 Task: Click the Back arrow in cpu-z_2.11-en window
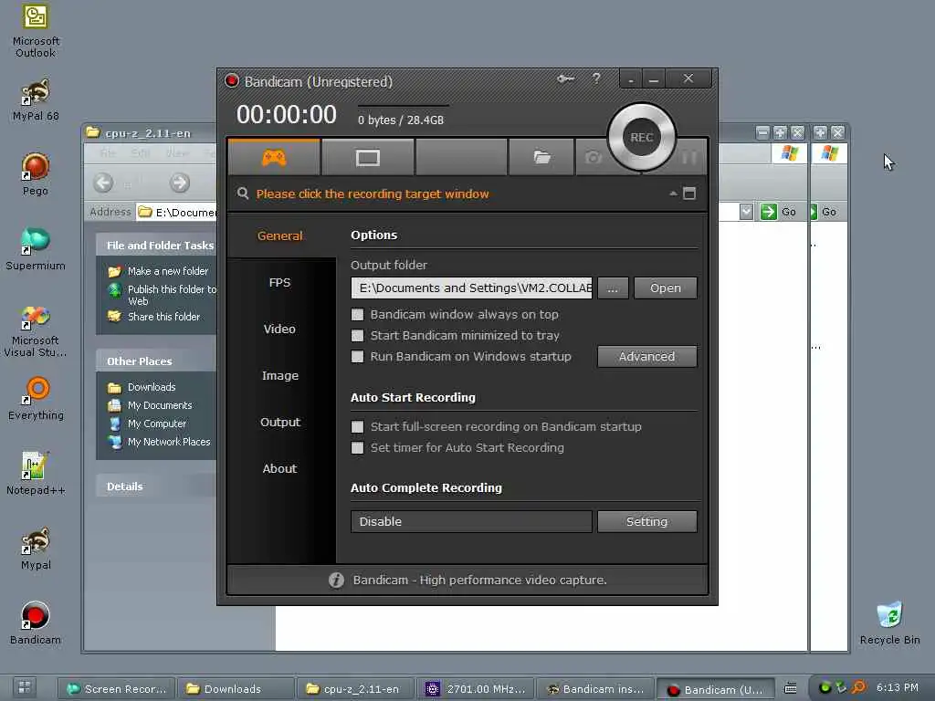103,183
